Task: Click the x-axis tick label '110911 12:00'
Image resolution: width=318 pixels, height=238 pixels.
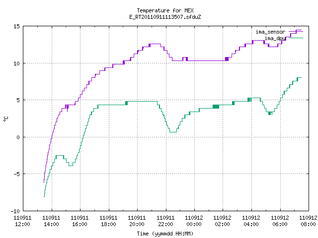Action: [x=22, y=221]
